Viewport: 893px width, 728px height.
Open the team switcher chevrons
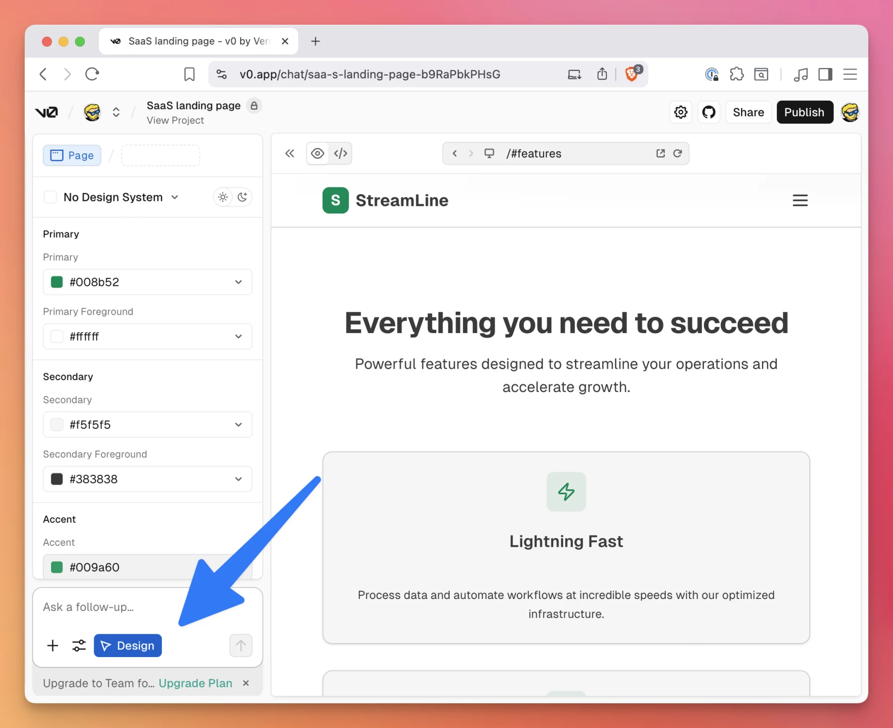(116, 112)
